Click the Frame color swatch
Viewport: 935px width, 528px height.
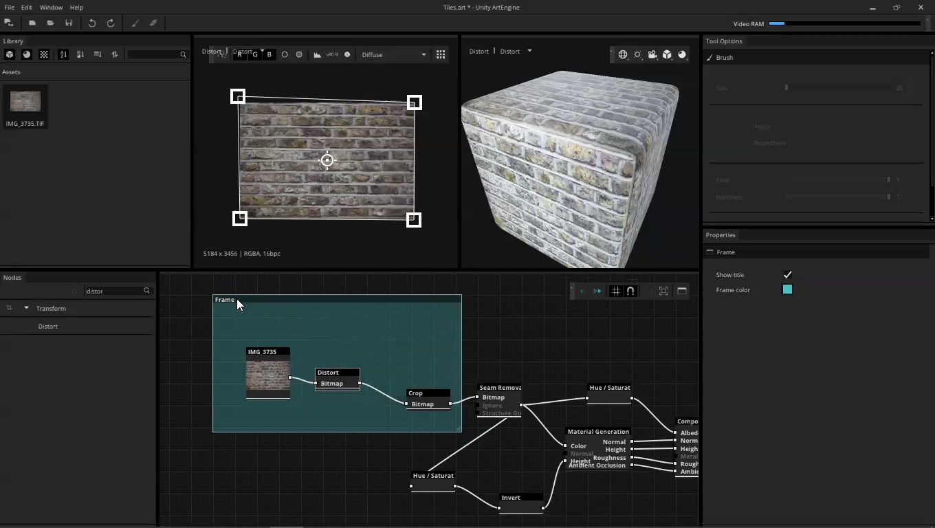point(787,289)
